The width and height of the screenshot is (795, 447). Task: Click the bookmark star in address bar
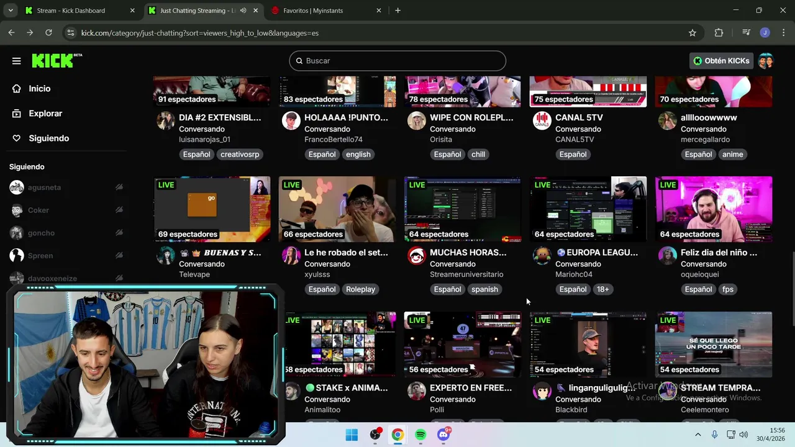pyautogui.click(x=693, y=33)
